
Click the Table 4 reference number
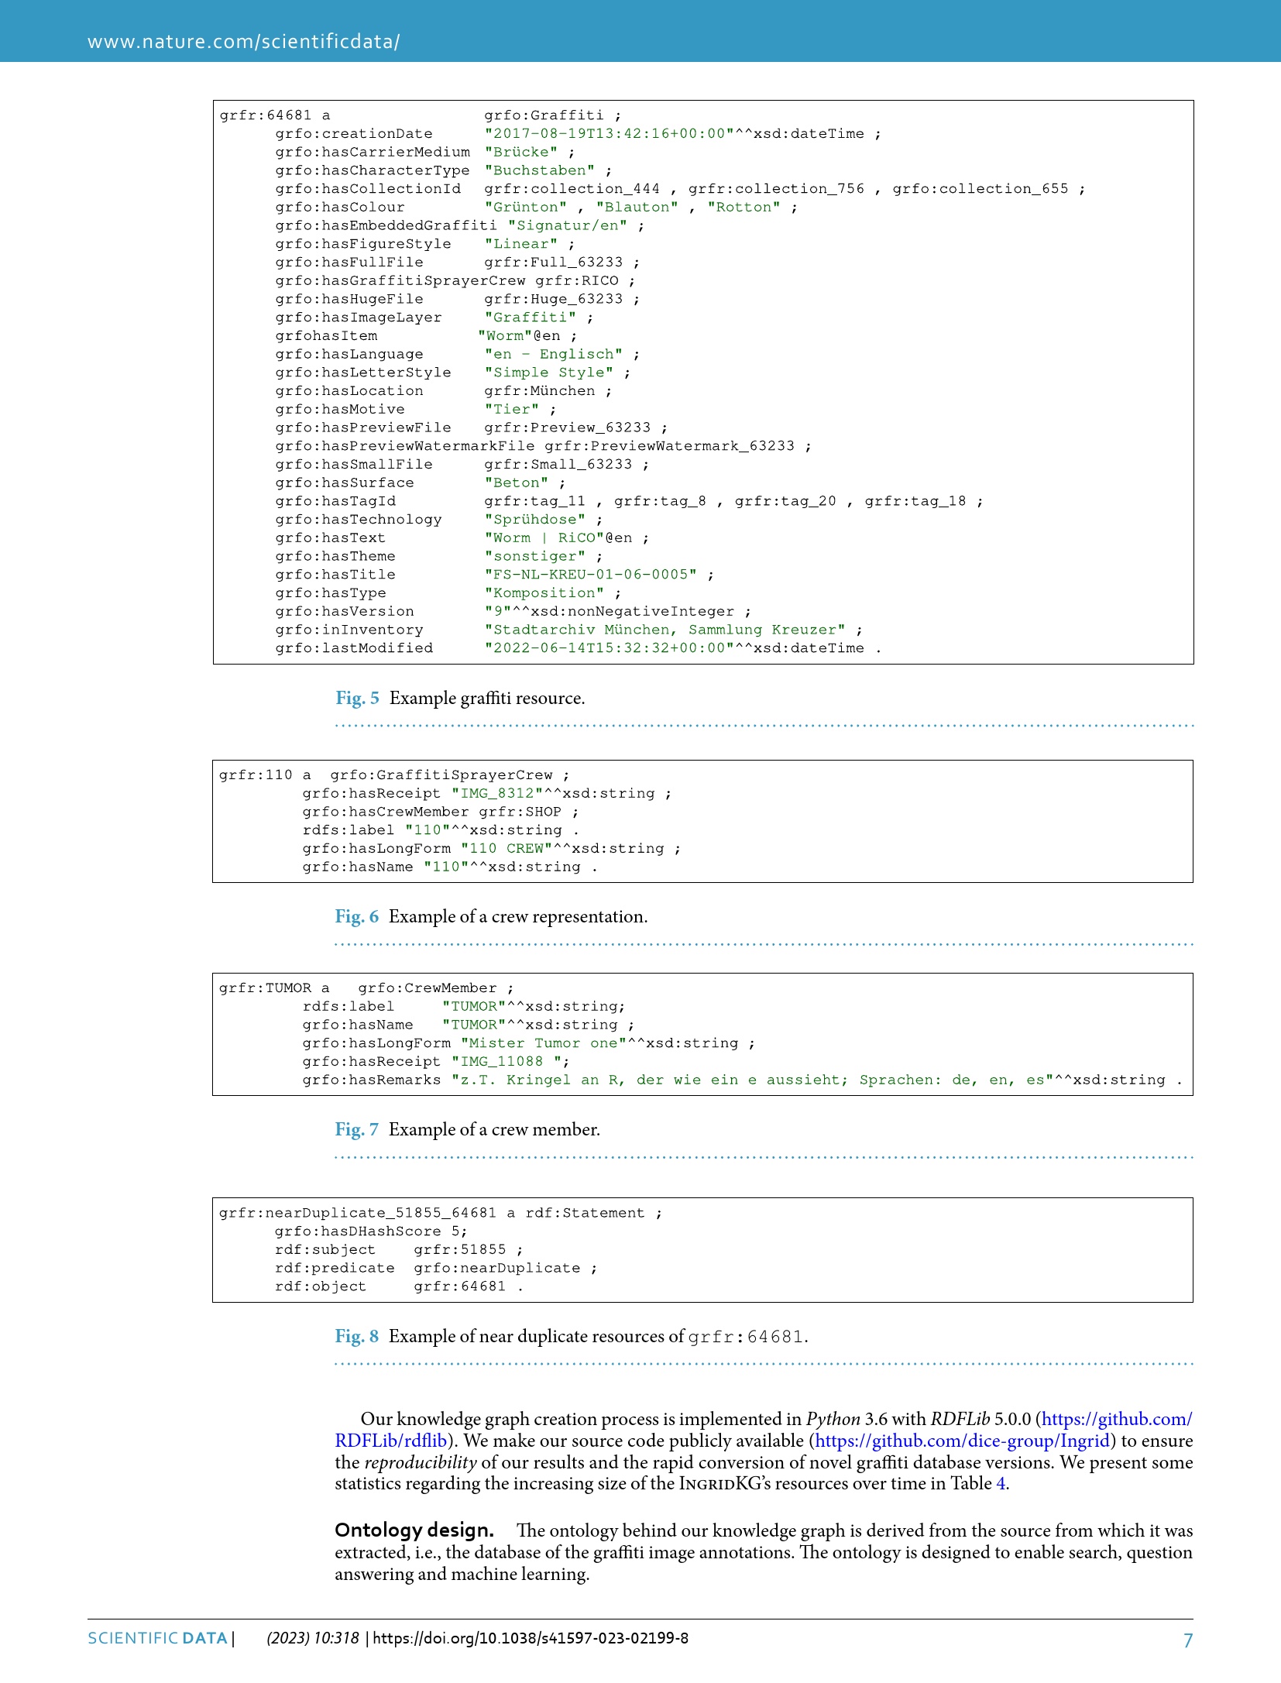(1000, 1483)
